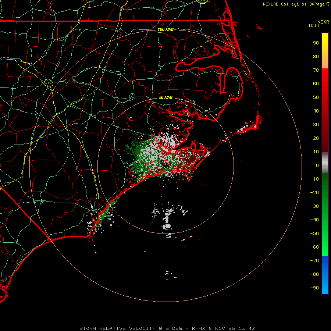Click the 90 value on velocity scale
Viewport: 331px width, 331px height.
(x=316, y=43)
